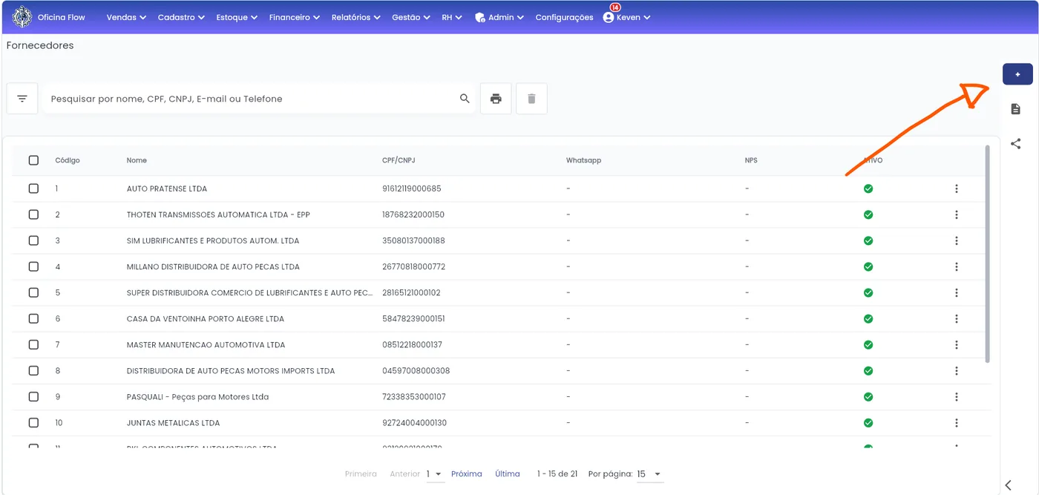
Task: Open row actions for JUNTAS METALICAS LTDA
Action: tap(957, 422)
